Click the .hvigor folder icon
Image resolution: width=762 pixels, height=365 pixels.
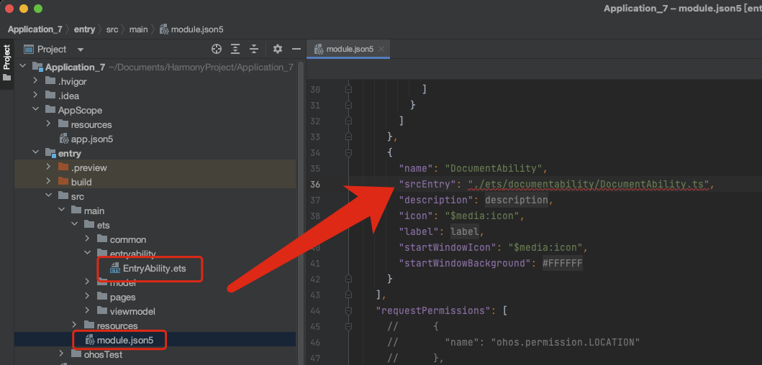[50, 81]
